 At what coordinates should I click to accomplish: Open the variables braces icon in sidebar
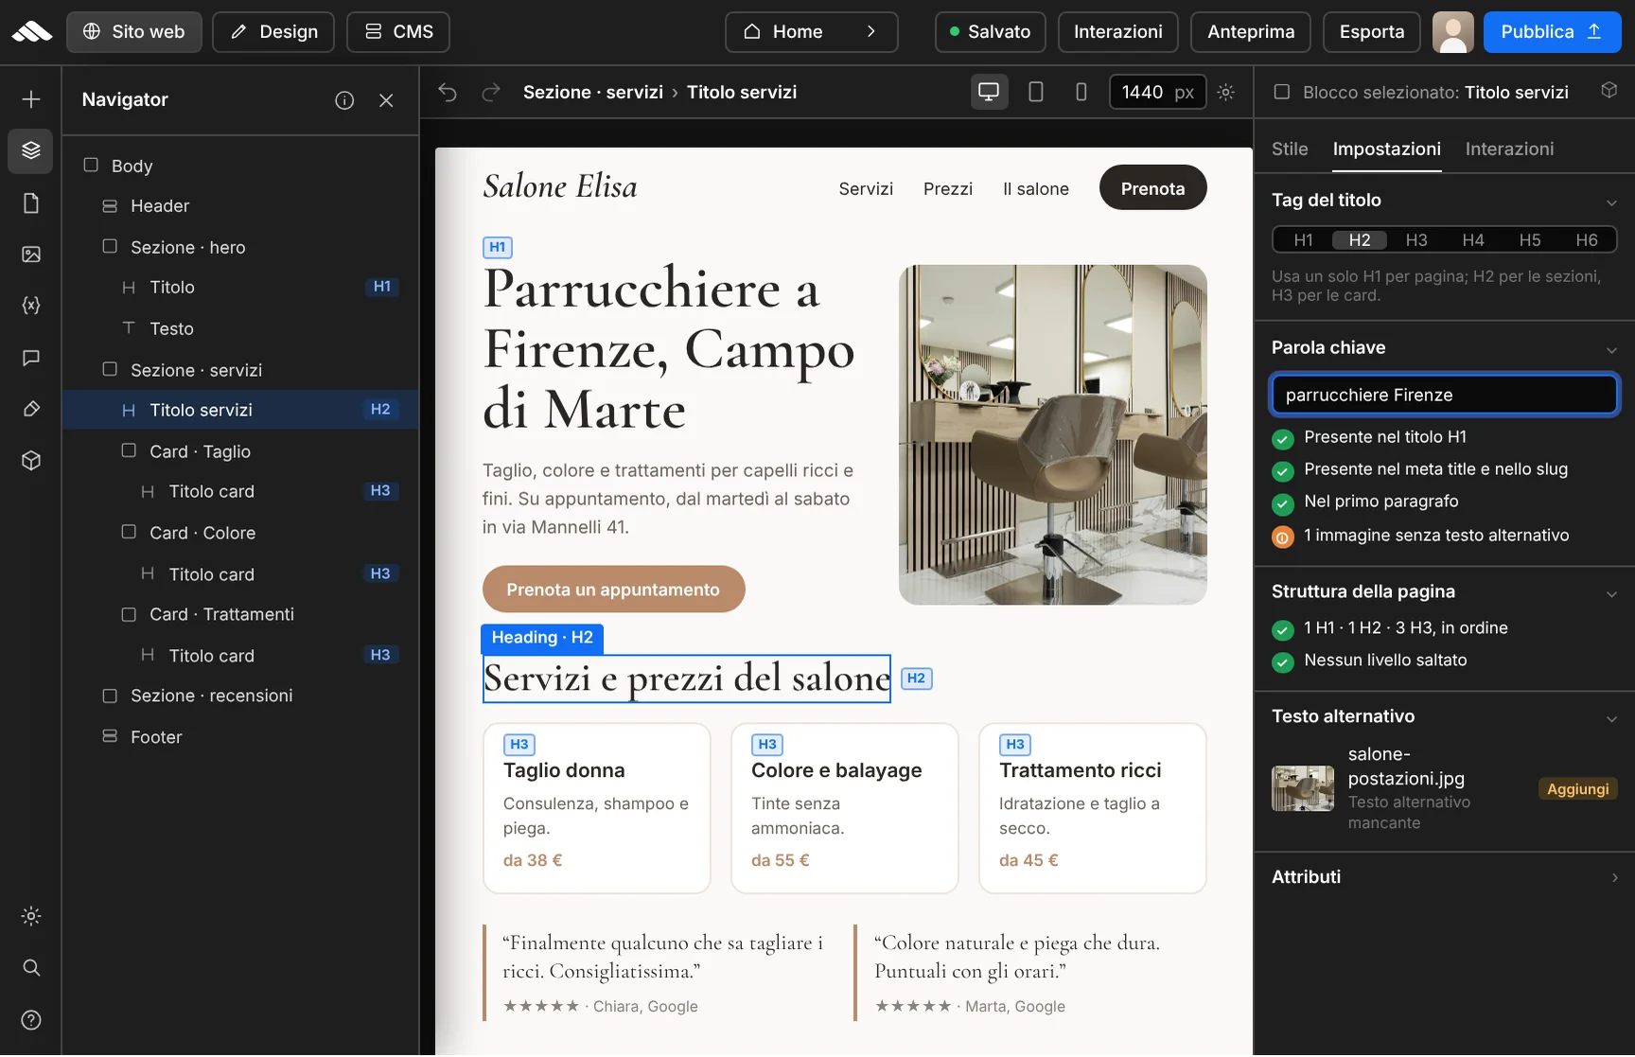click(31, 305)
